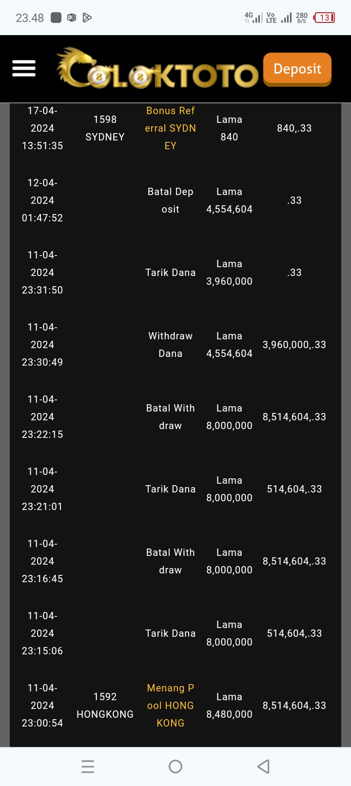The width and height of the screenshot is (351, 786).
Task: Tap the 840,.33 balance amount
Action: tap(294, 128)
